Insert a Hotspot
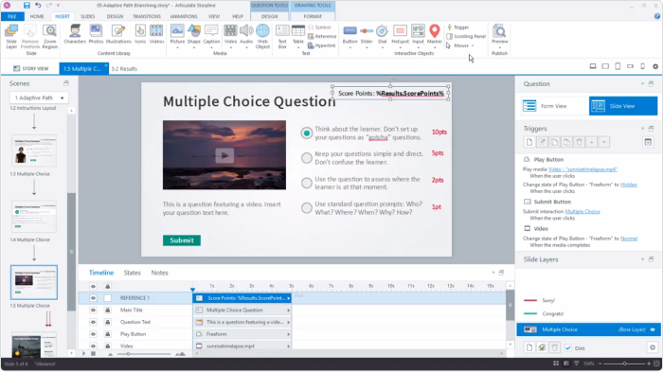 tap(400, 36)
